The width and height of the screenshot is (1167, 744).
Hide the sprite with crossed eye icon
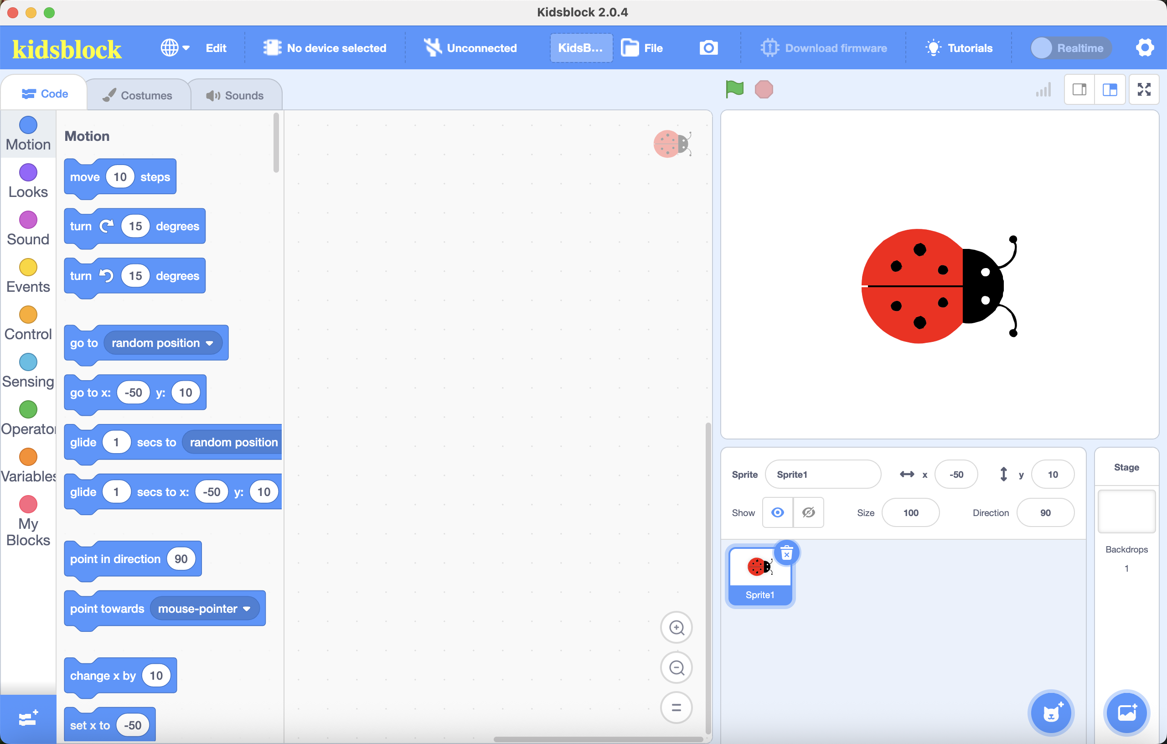point(808,512)
